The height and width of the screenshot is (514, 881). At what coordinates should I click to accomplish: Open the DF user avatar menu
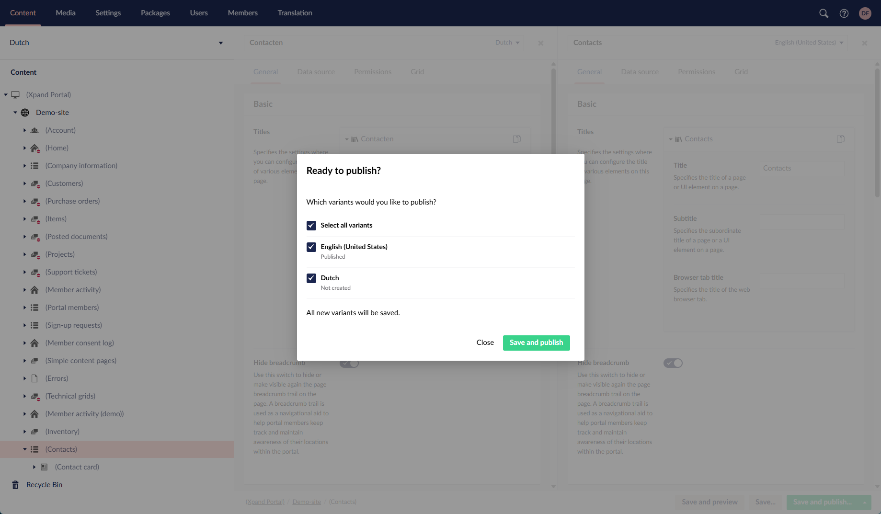[865, 13]
